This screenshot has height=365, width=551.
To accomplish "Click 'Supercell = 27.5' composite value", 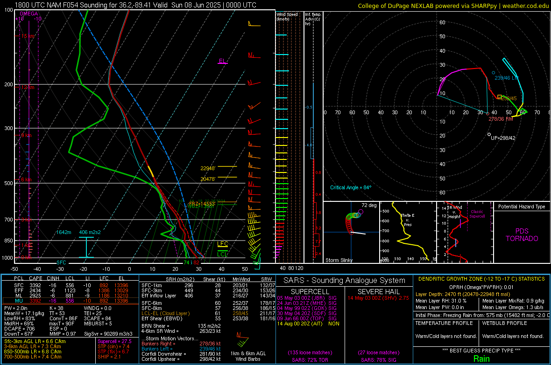I will (x=114, y=342).
